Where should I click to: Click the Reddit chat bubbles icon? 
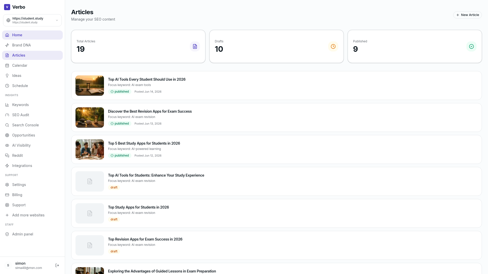pyautogui.click(x=7, y=156)
